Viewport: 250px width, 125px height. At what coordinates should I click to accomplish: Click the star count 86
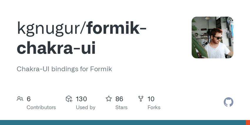(x=119, y=99)
